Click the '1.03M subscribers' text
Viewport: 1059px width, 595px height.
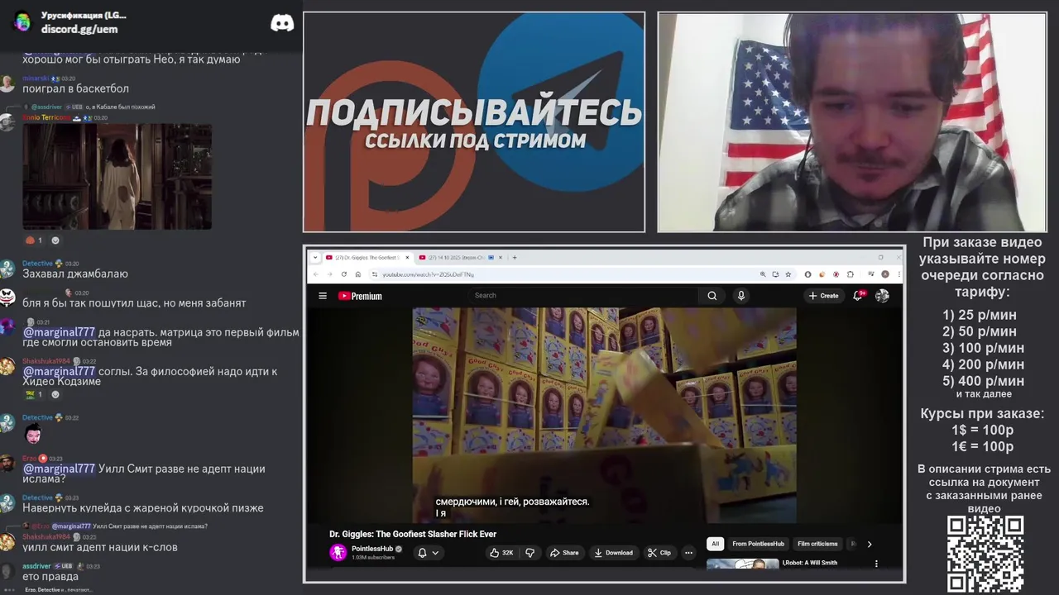tap(373, 558)
